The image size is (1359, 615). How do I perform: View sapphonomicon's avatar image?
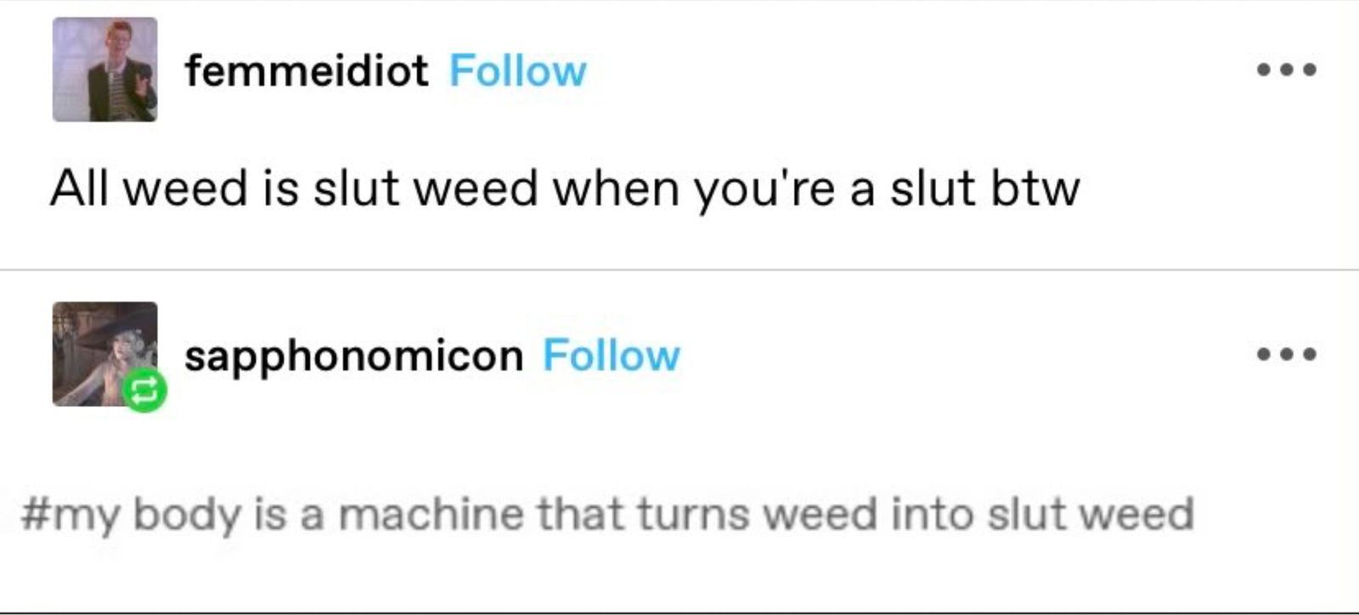point(104,353)
